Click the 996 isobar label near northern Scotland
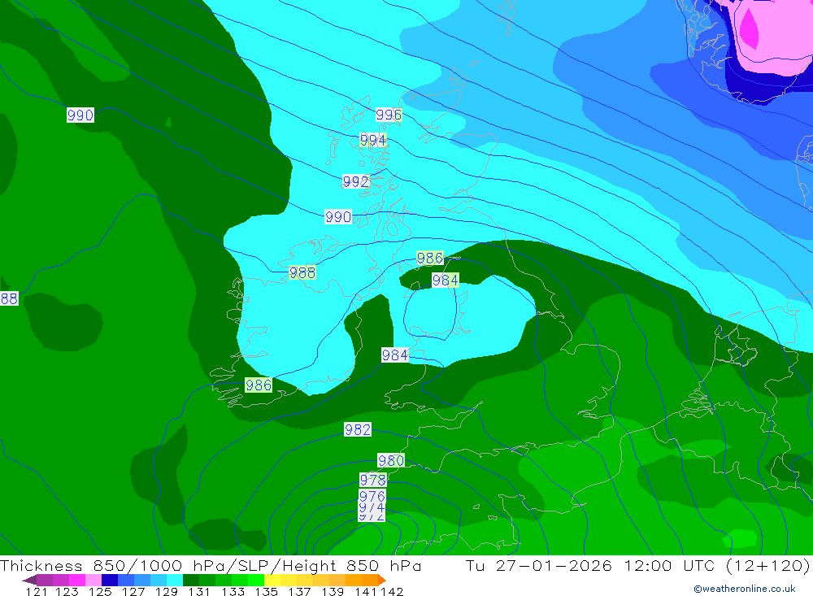 [389, 115]
